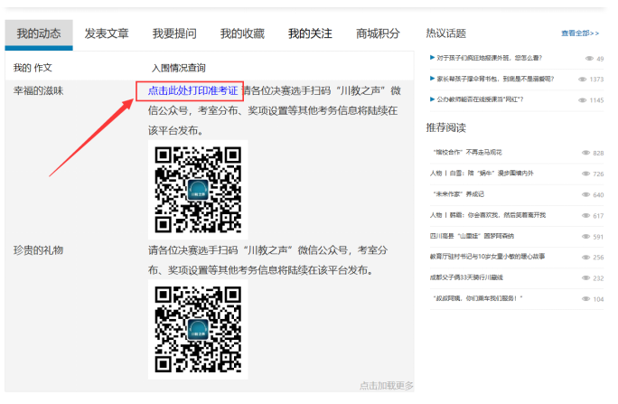Click eye icon next to 104 views
618x404 pixels.
pos(586,299)
